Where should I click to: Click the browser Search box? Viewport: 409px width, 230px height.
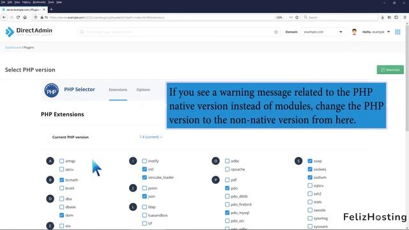tap(340, 17)
